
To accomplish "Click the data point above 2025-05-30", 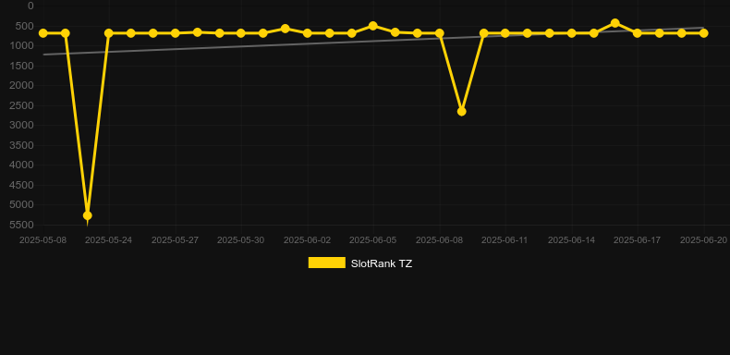I will (x=241, y=33).
